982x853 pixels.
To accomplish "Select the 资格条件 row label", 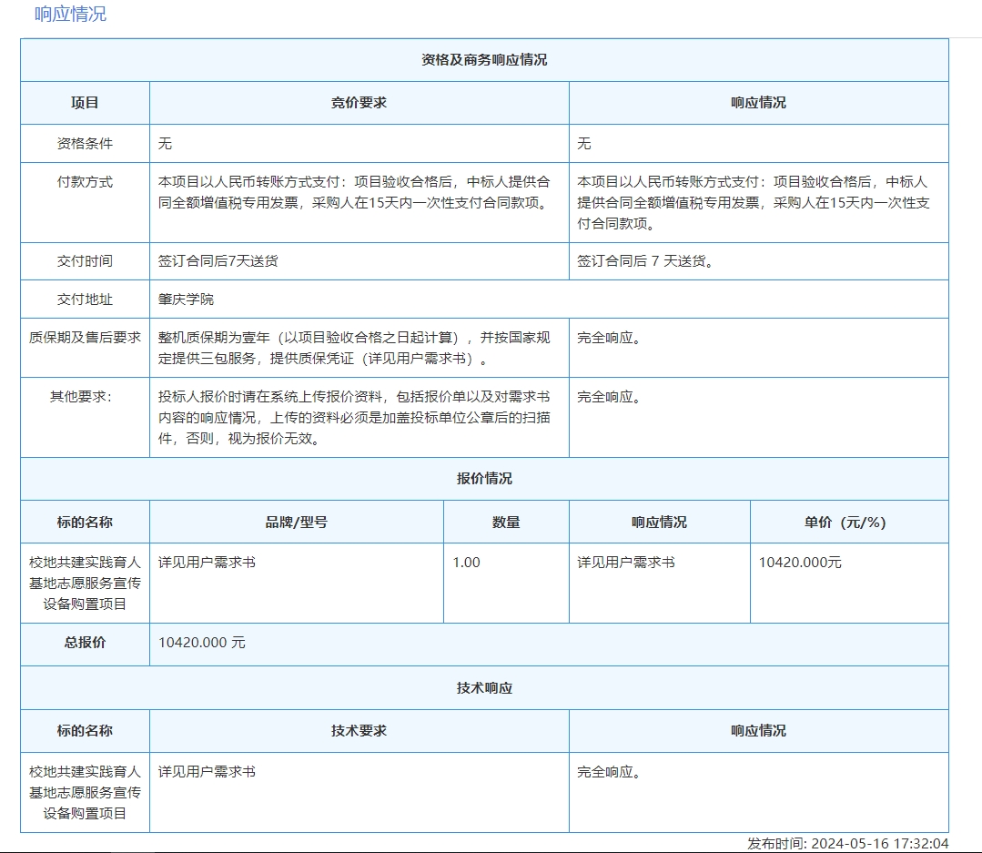I will tap(85, 144).
